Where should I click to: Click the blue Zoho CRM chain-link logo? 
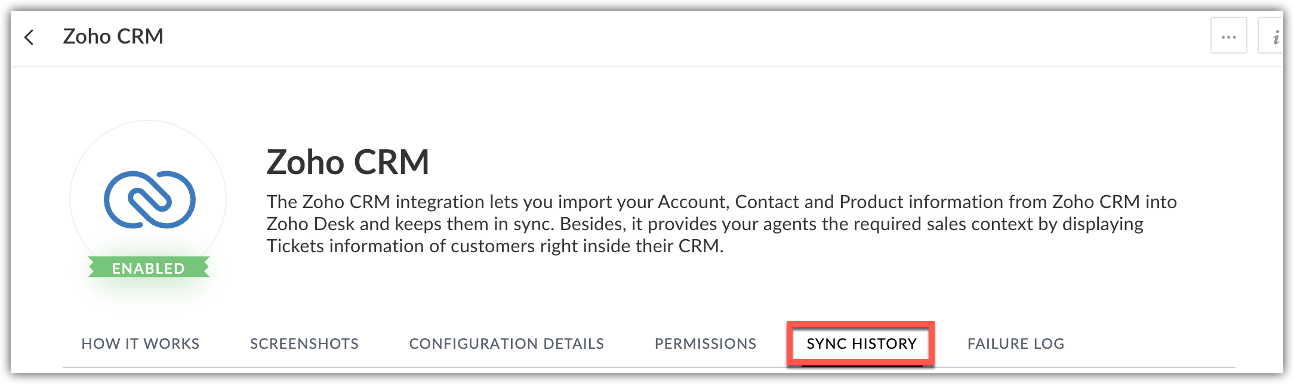(x=149, y=200)
